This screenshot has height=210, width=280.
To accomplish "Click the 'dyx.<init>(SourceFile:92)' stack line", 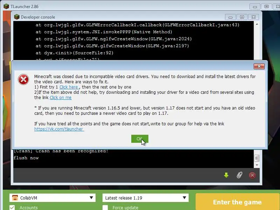I will pos(75,53).
